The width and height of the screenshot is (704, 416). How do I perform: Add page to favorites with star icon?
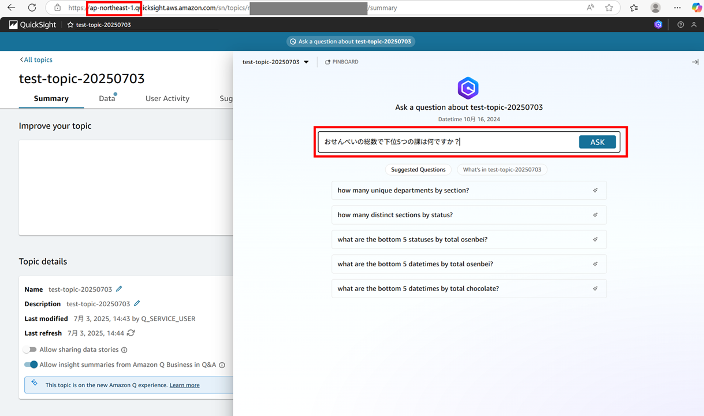point(609,8)
